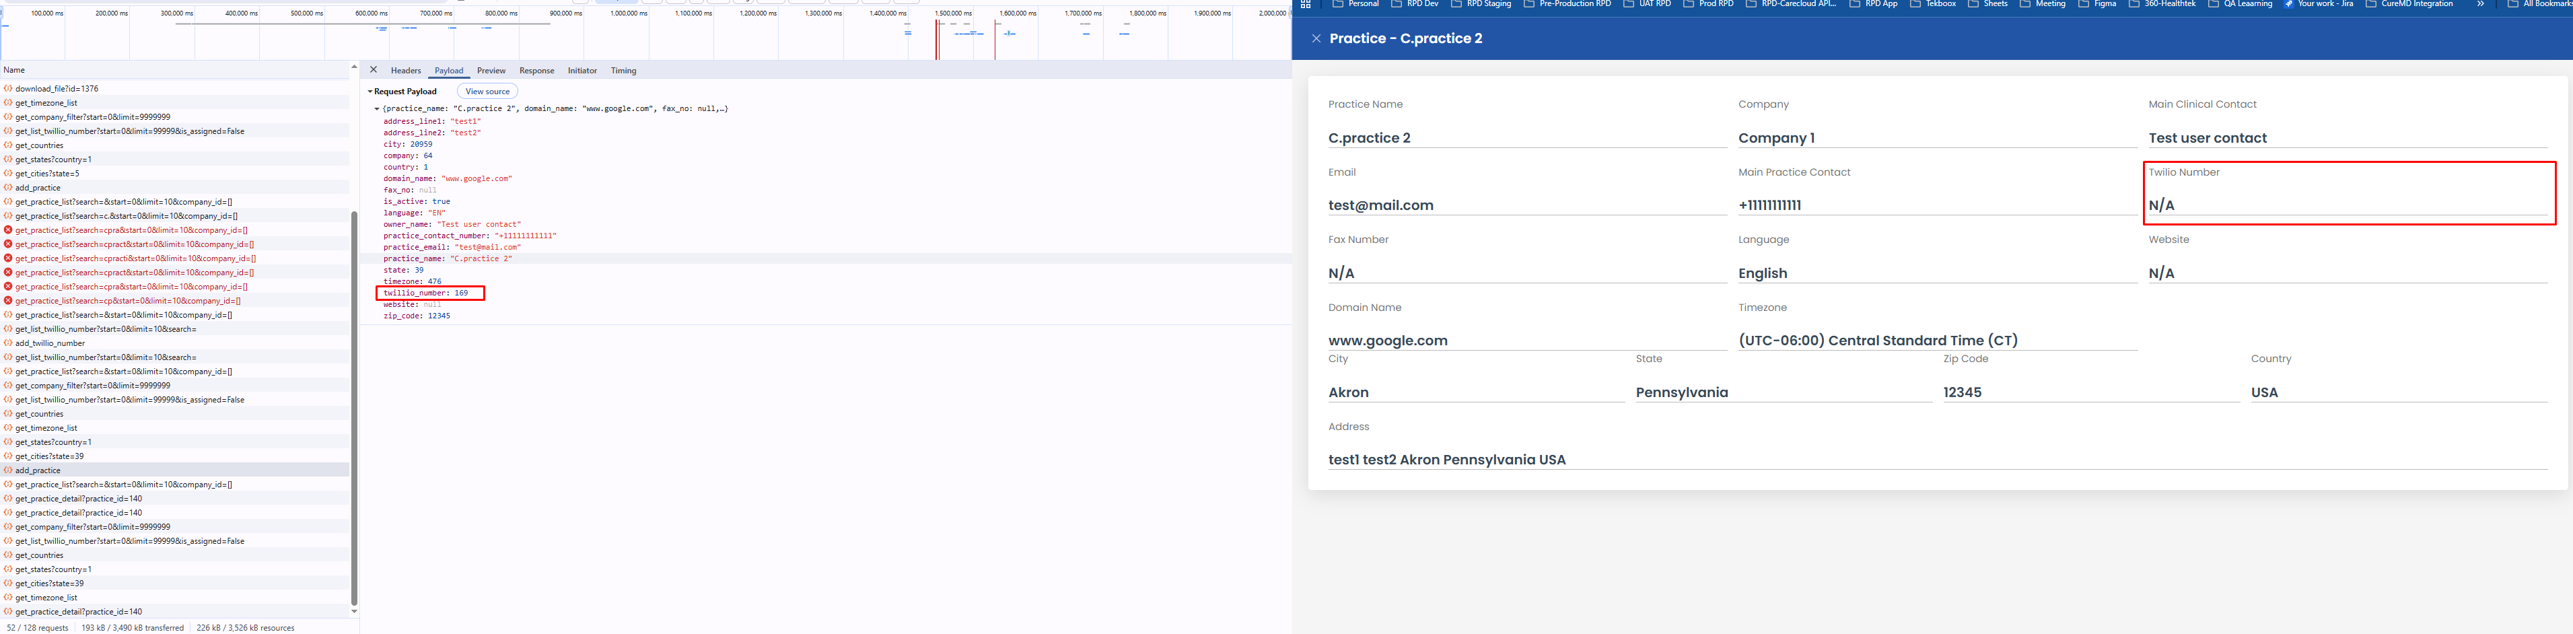Switch to the Response tab
Image resolution: width=2573 pixels, height=634 pixels.
536,71
